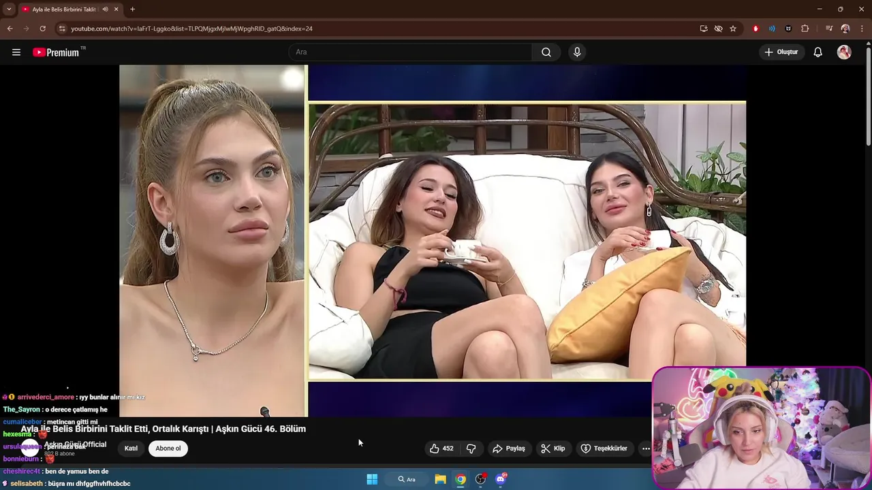Click the Oluştur create button
This screenshot has height=490, width=872.
coord(781,52)
